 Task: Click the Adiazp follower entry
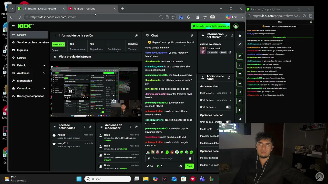tap(73, 136)
